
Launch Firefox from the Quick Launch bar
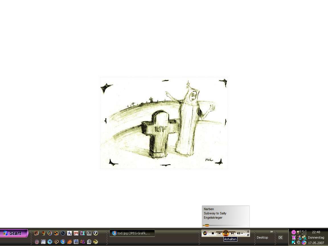[x=63, y=242]
